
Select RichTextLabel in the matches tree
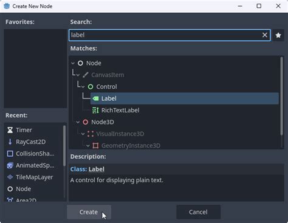coord(120,110)
